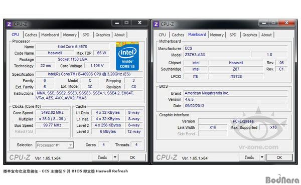Minimize the right CPU-Z window
The image size is (301, 185).
(x=264, y=23)
